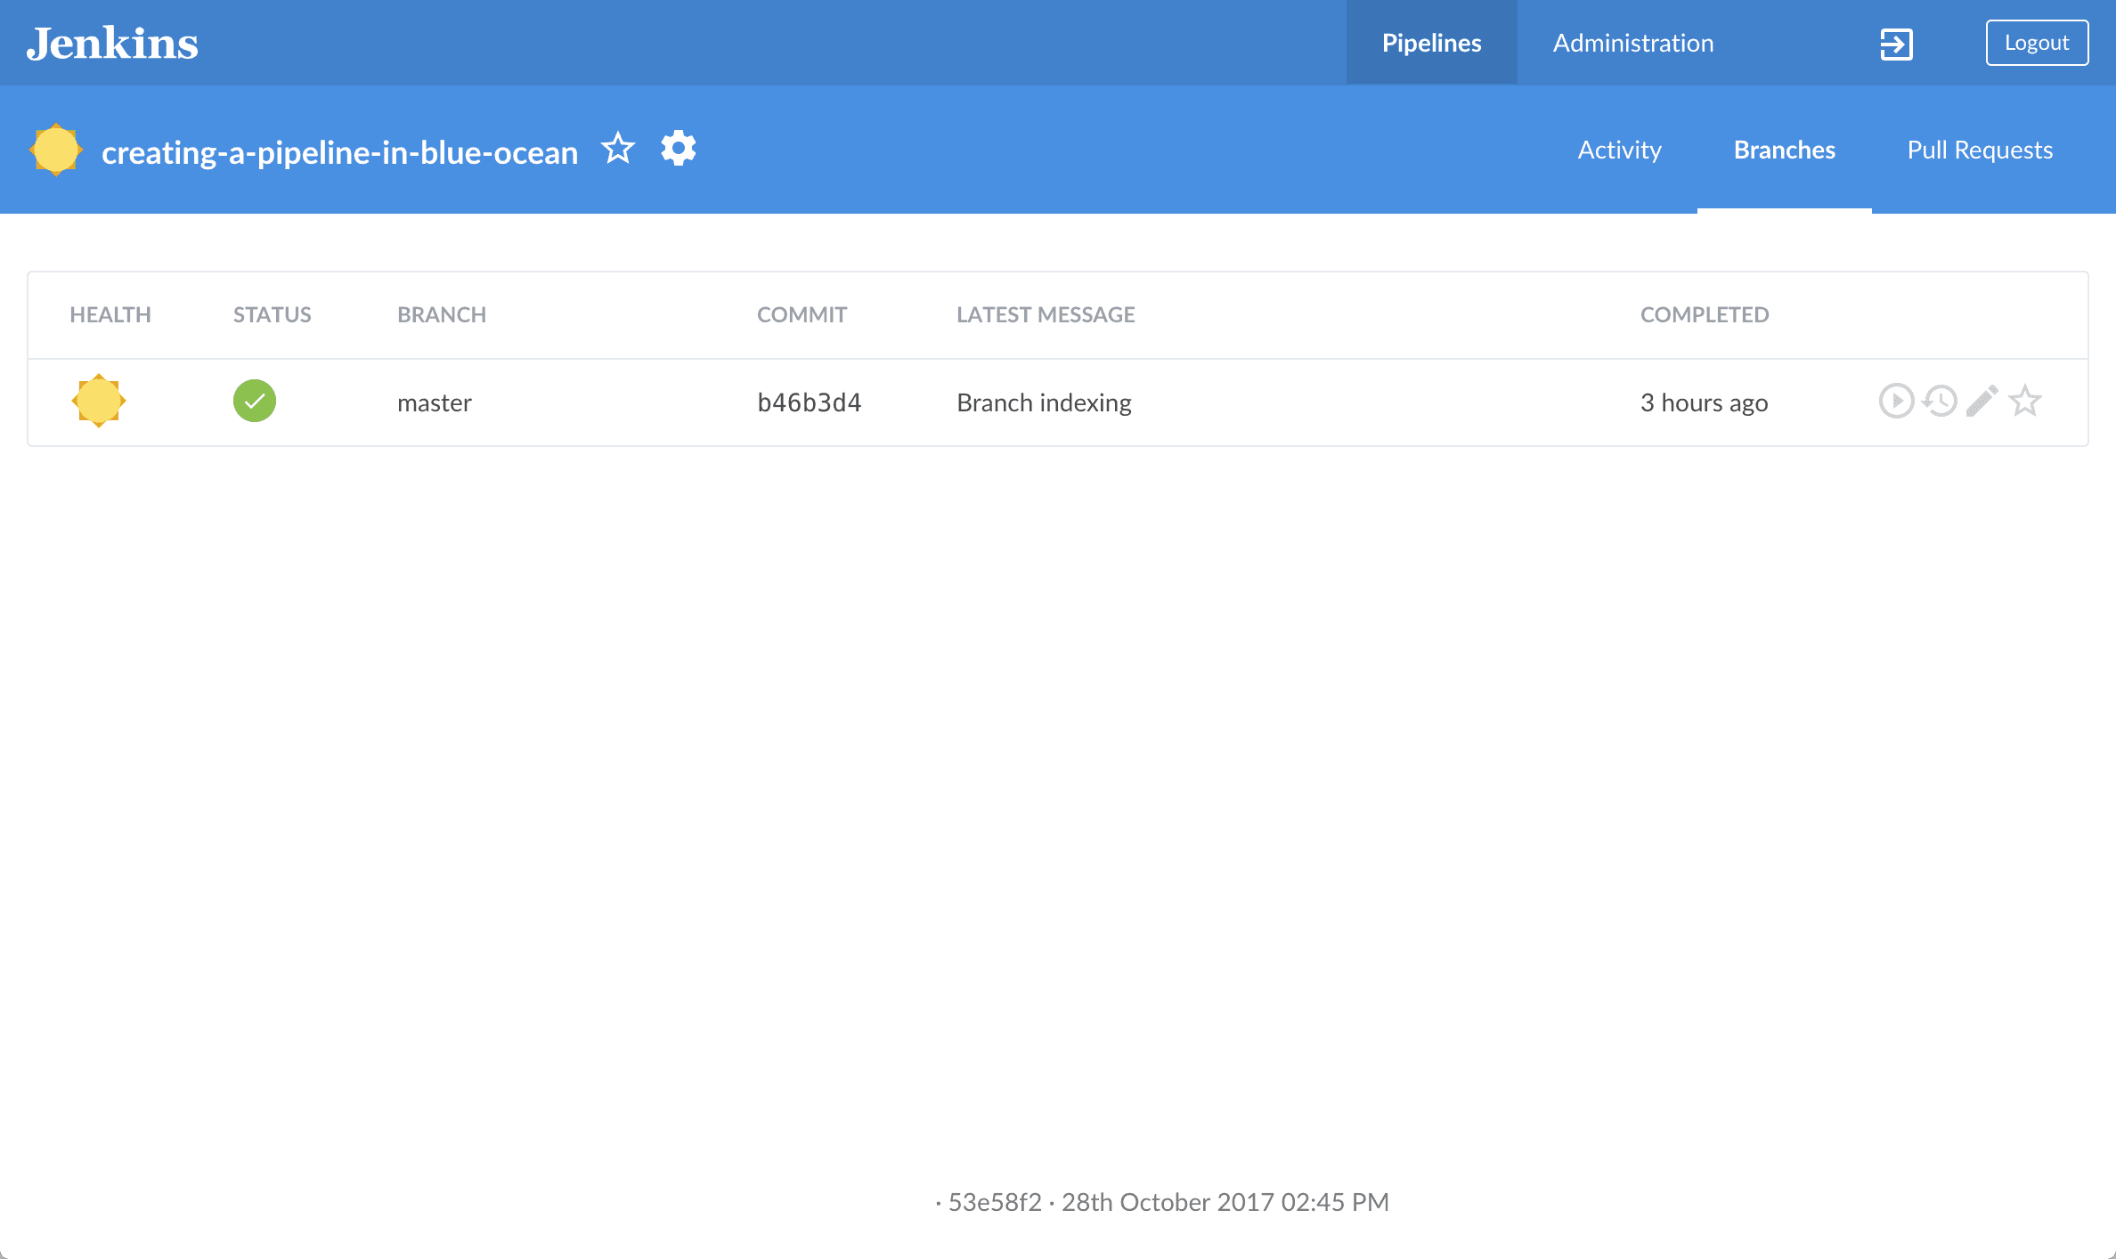2116x1259 pixels.
Task: Switch to the Activity tab
Action: coord(1619,150)
